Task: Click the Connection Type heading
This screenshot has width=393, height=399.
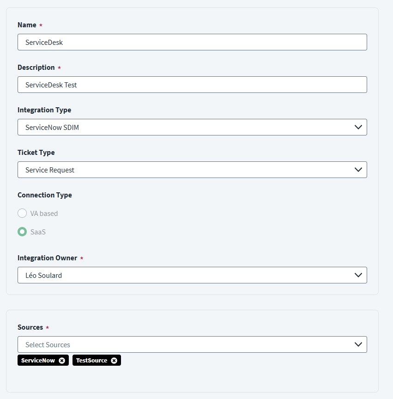Action: pos(44,195)
